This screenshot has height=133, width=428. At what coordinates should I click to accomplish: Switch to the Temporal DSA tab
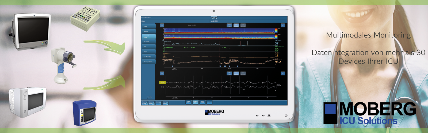[x=195, y=102]
